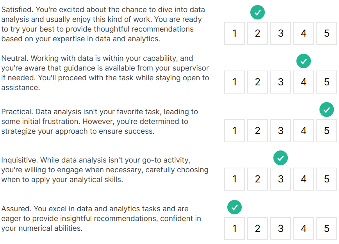The width and height of the screenshot is (339, 244).
Task: Rate Practical statement as 5
Action: click(327, 131)
